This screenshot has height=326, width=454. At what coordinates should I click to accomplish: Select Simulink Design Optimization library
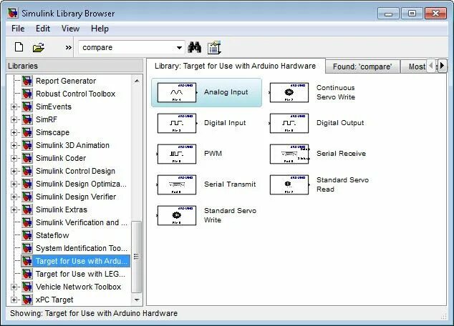point(81,184)
